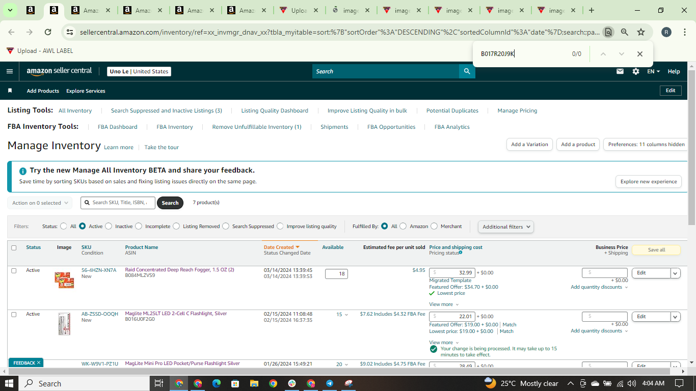Reload the page with the refresh icon
Image resolution: width=696 pixels, height=391 pixels.
pyautogui.click(x=48, y=32)
